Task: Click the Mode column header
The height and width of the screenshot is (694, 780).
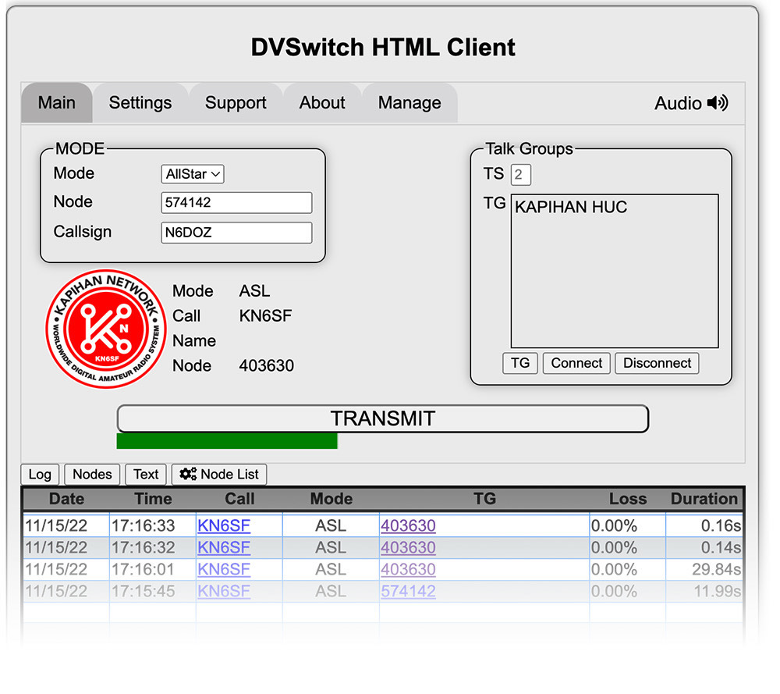Action: (x=331, y=499)
